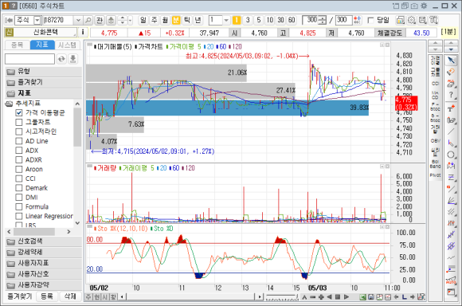Screen dimensions: 462x306
Task: Switch to the 종목 tab
Action: click(17, 45)
